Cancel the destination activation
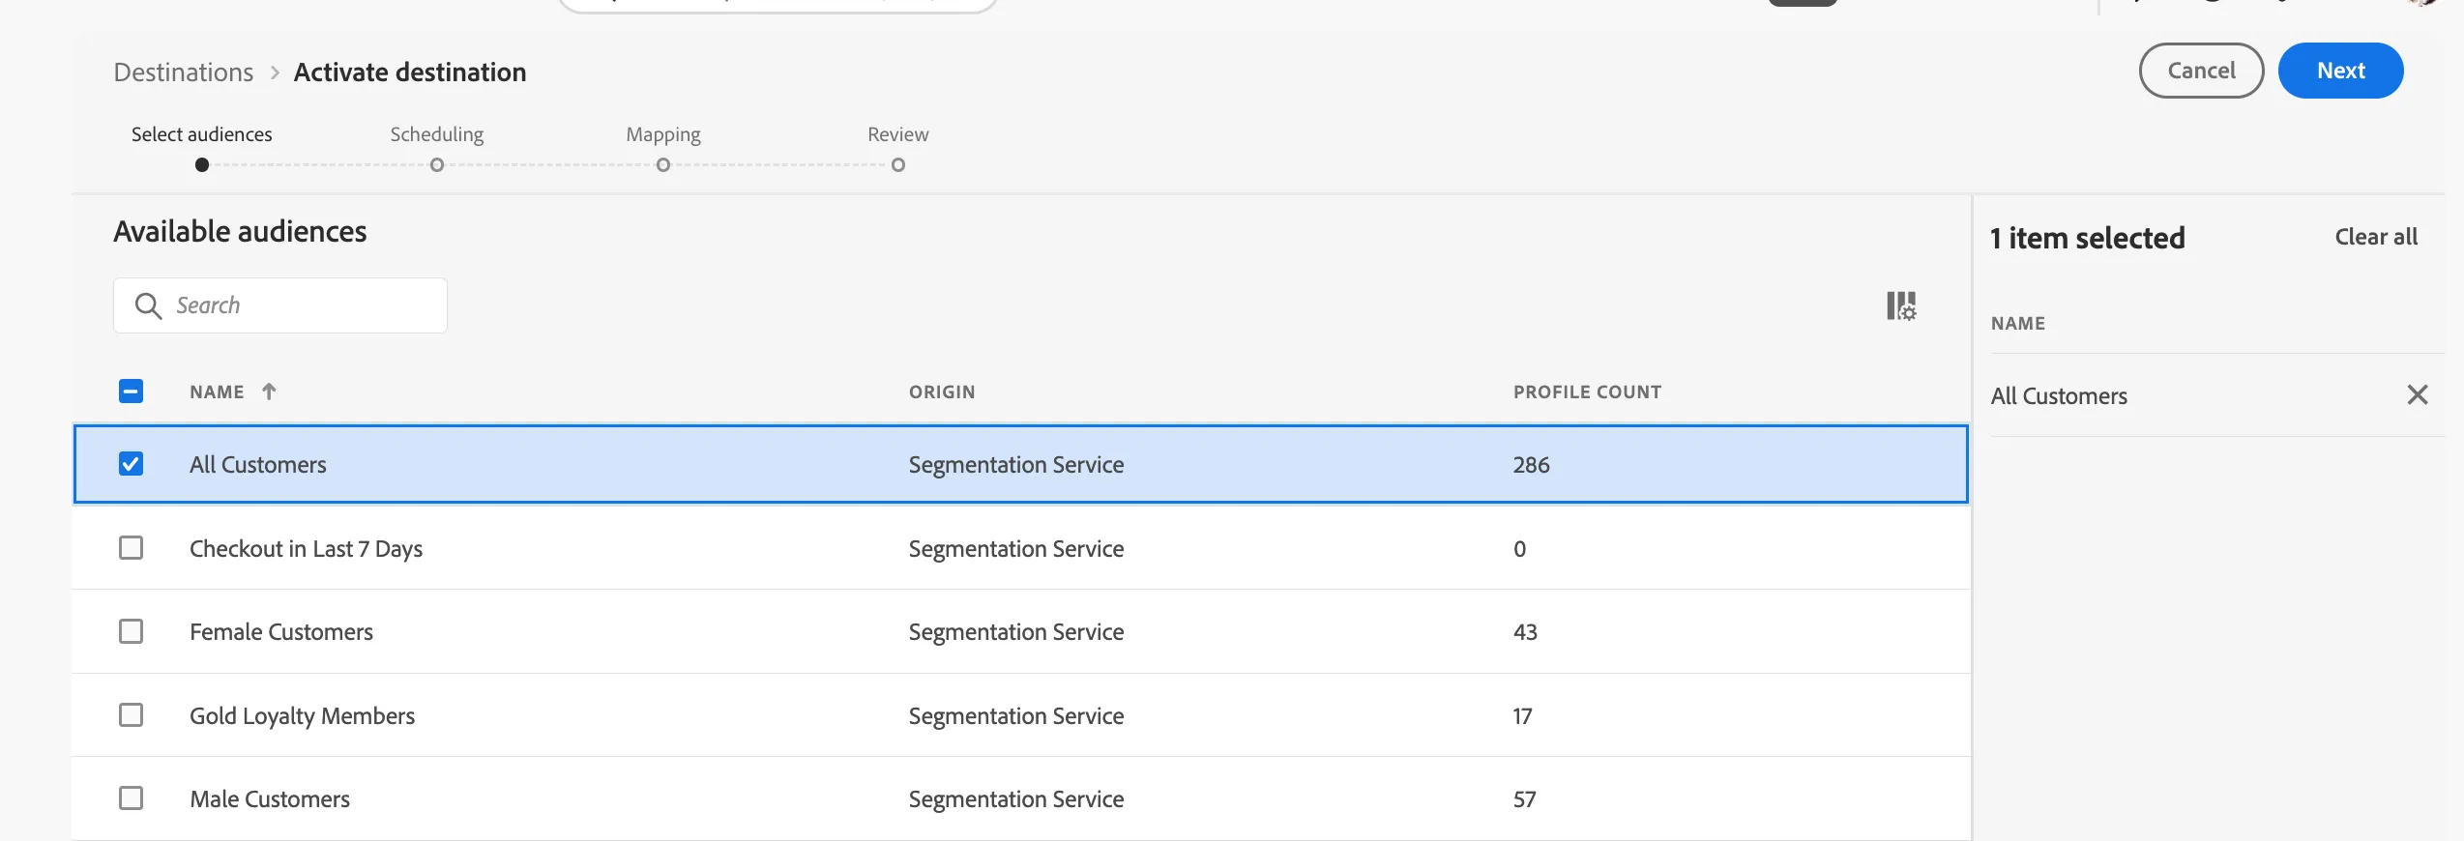Viewport: 2464px width, 841px height. [x=2201, y=71]
